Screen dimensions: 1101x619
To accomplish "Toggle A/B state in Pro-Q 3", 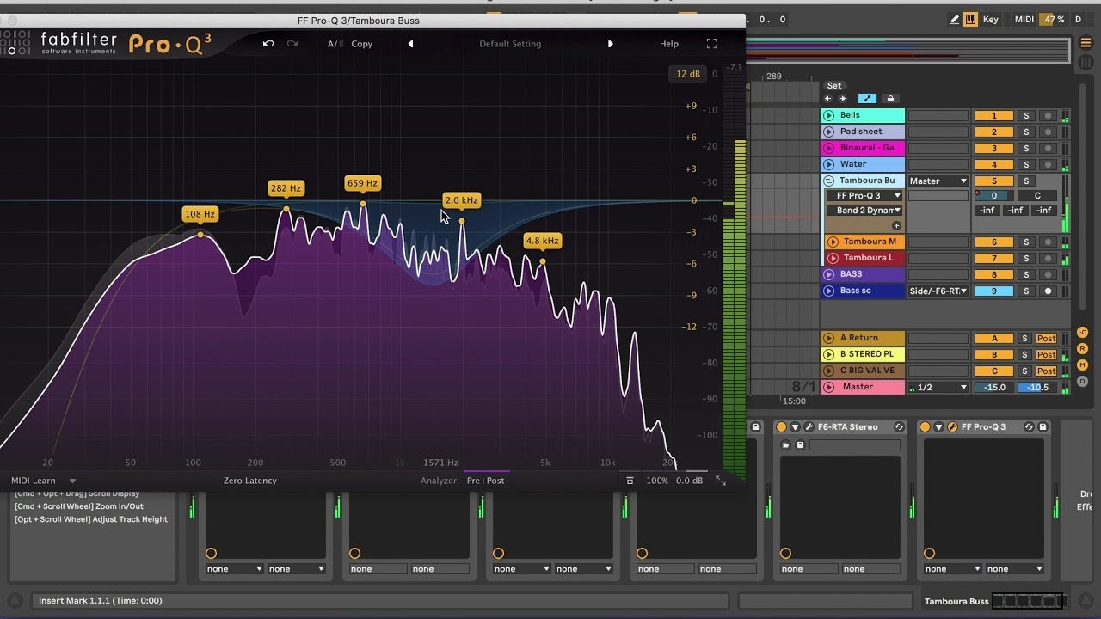I will 335,44.
